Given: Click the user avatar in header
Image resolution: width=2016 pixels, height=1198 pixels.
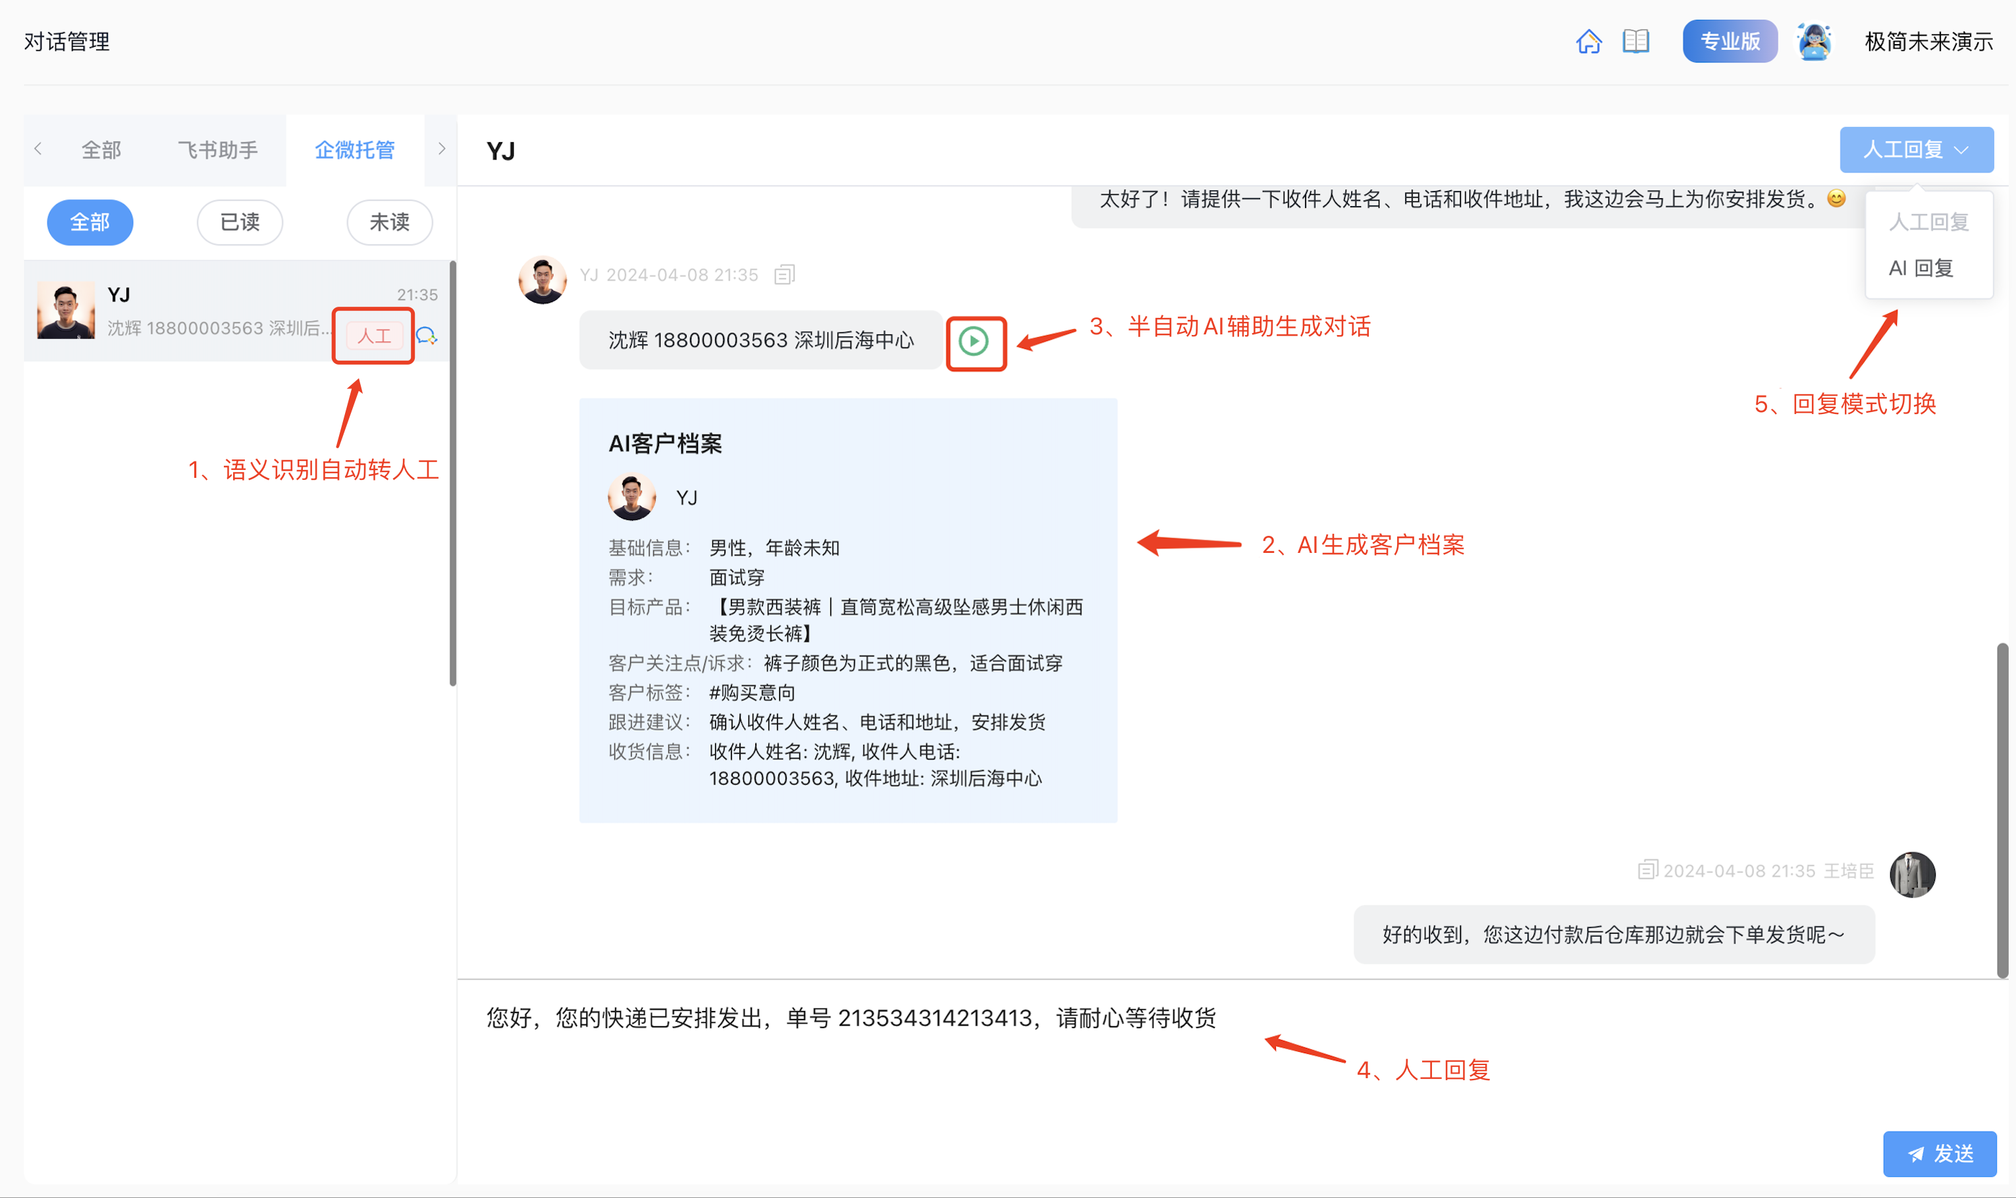Looking at the screenshot, I should point(1813,41).
